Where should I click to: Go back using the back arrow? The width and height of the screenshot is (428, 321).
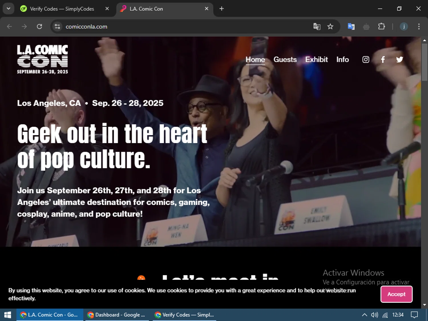[9, 27]
